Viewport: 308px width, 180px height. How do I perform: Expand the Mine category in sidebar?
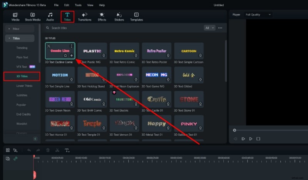[x=16, y=29]
